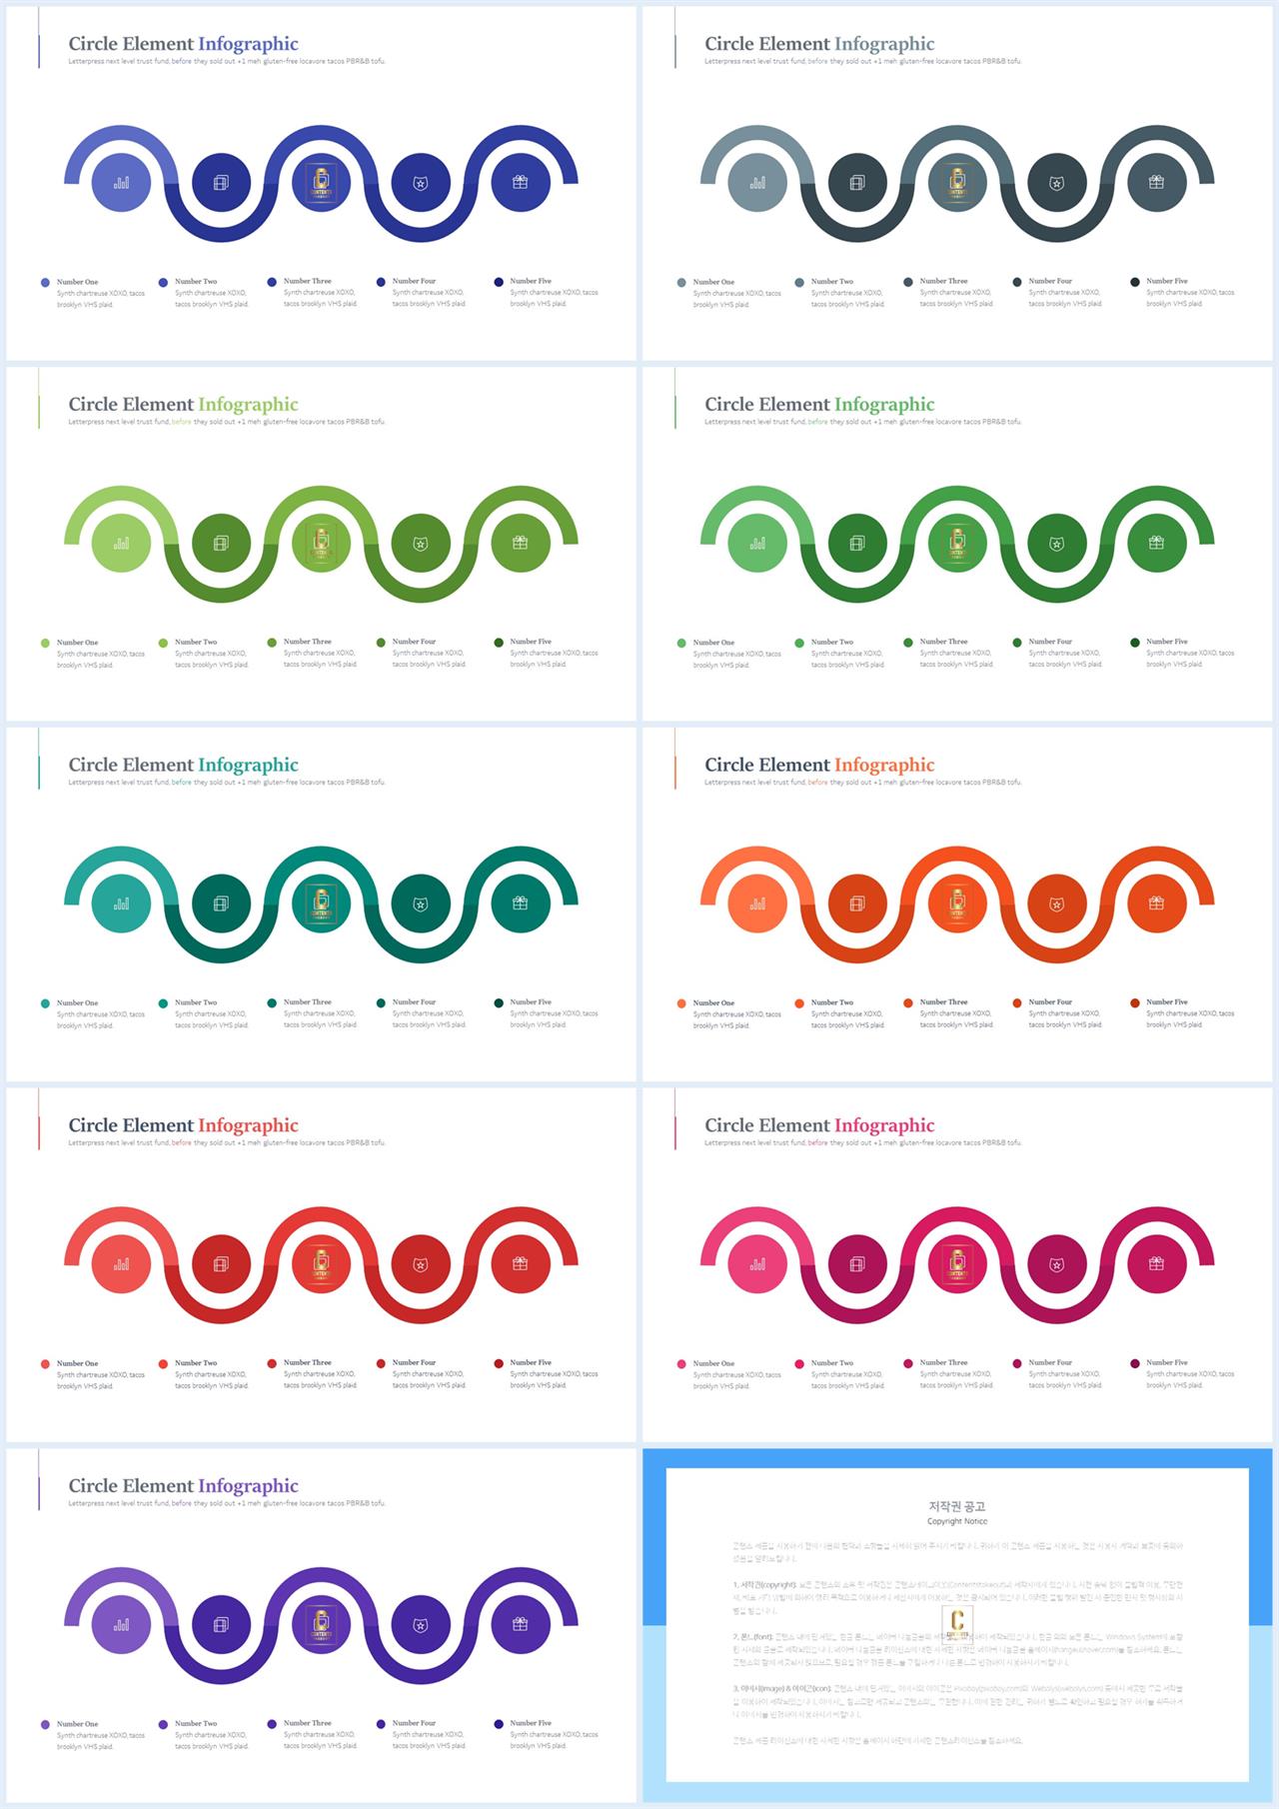The image size is (1279, 1809).
Task: Click the bar chart icon in the orange slide
Action: click(757, 904)
